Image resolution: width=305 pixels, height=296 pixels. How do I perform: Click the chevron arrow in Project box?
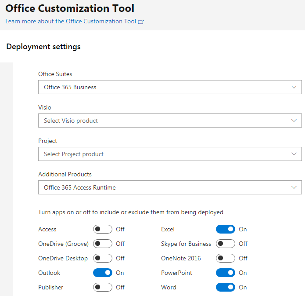294,154
